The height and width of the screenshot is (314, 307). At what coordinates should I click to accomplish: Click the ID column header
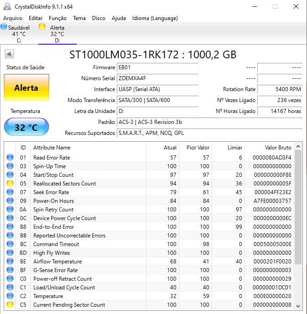point(23,148)
